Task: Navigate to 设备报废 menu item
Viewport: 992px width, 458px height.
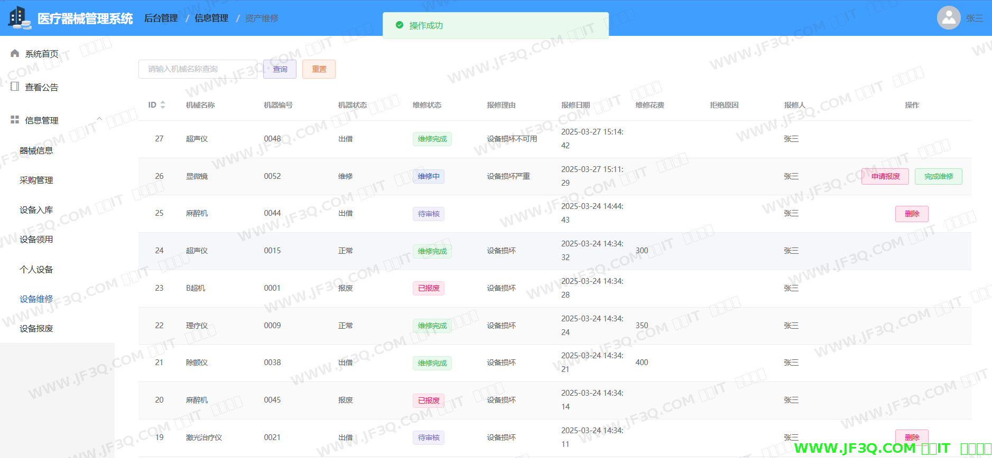Action: [36, 328]
